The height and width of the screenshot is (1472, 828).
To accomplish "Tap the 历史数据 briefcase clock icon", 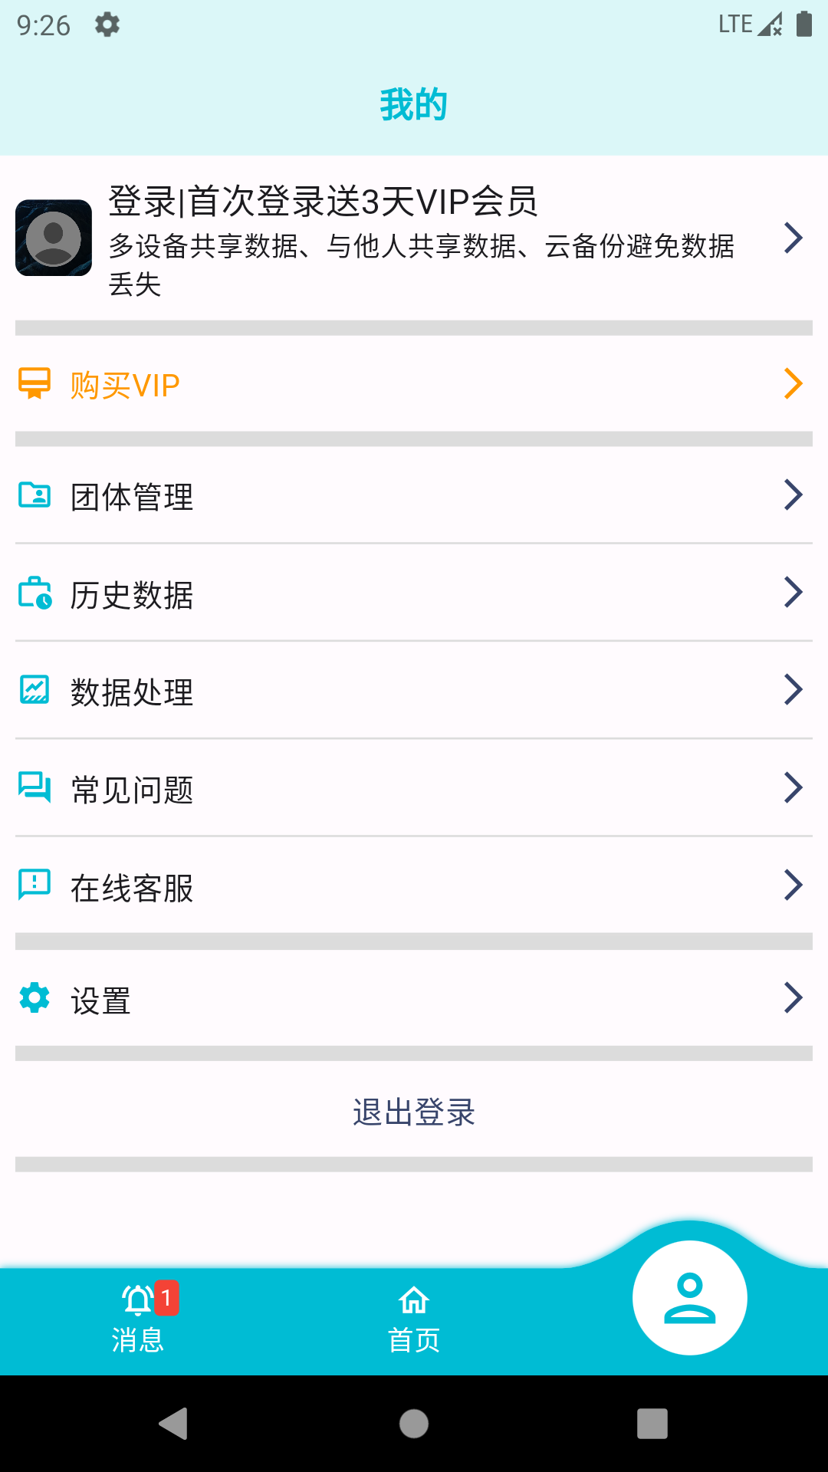I will tap(34, 593).
